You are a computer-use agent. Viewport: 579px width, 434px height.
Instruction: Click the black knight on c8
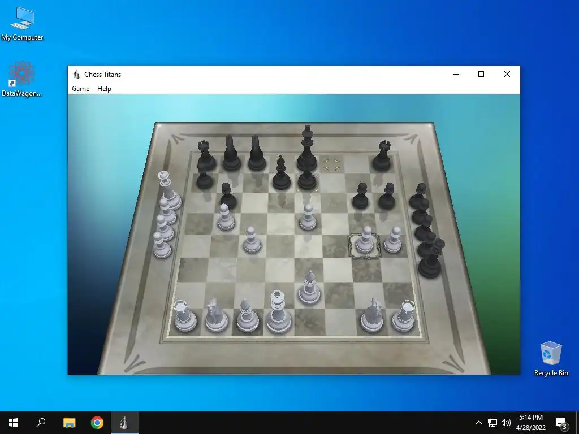(256, 154)
